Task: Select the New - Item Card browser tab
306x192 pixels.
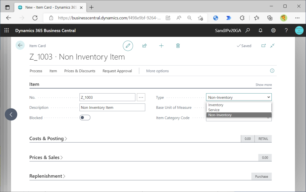Action: [x=50, y=7]
